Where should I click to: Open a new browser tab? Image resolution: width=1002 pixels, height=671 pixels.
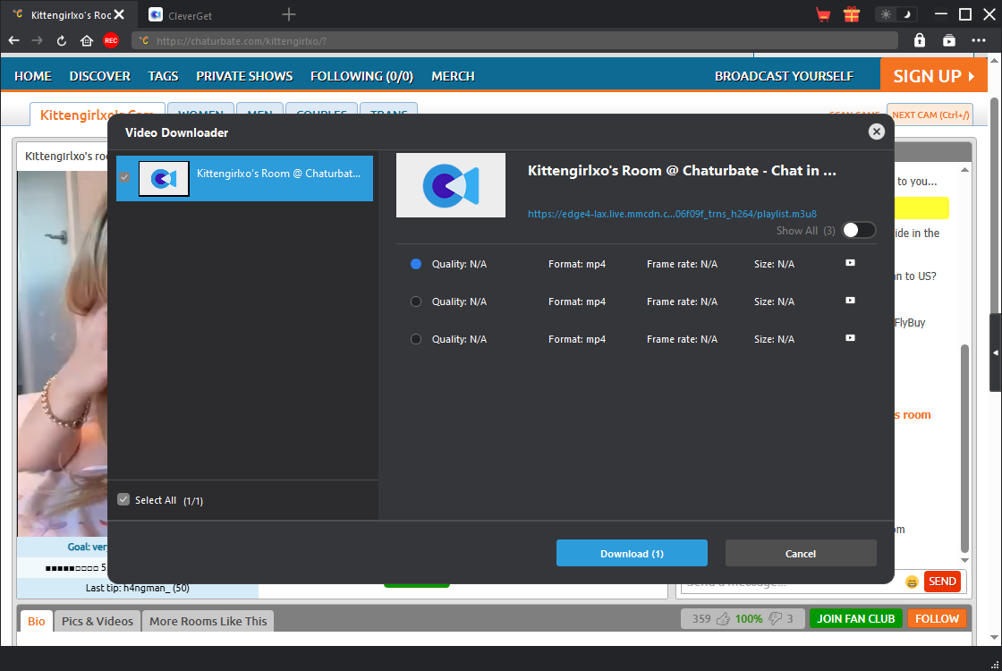coord(289,14)
